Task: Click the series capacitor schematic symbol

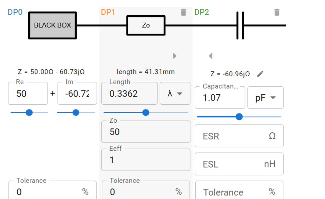Action: coord(240,25)
